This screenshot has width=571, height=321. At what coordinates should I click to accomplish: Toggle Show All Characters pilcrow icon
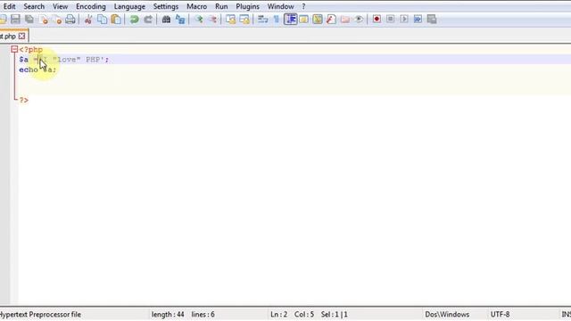pos(277,19)
